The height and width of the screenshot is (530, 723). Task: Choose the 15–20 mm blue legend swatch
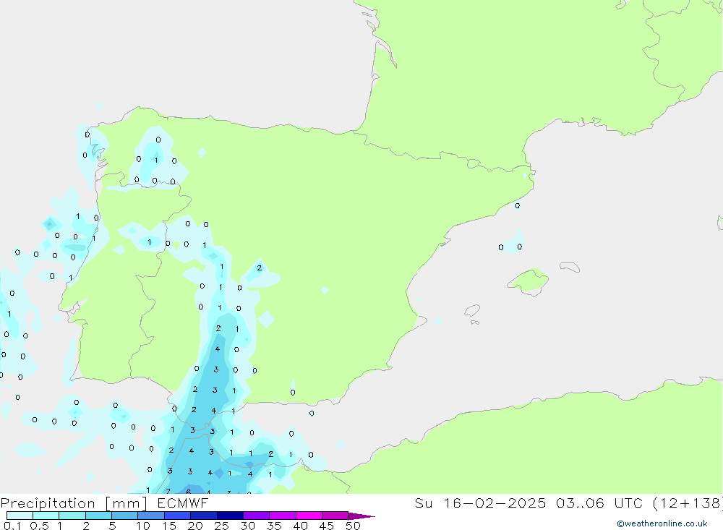click(x=178, y=516)
